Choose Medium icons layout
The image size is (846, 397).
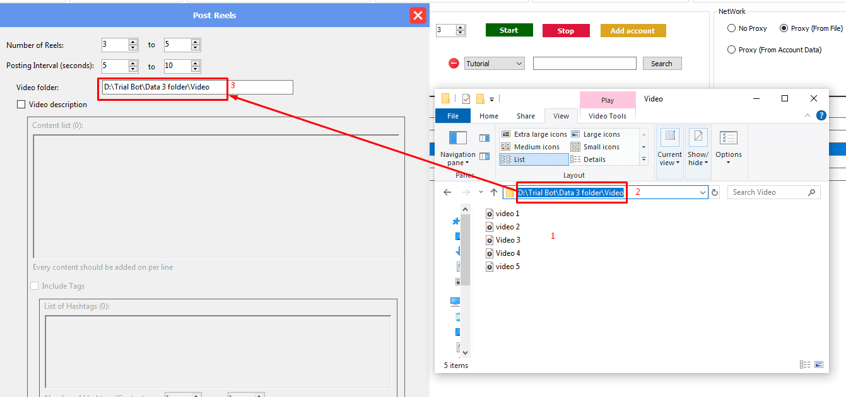coord(530,147)
